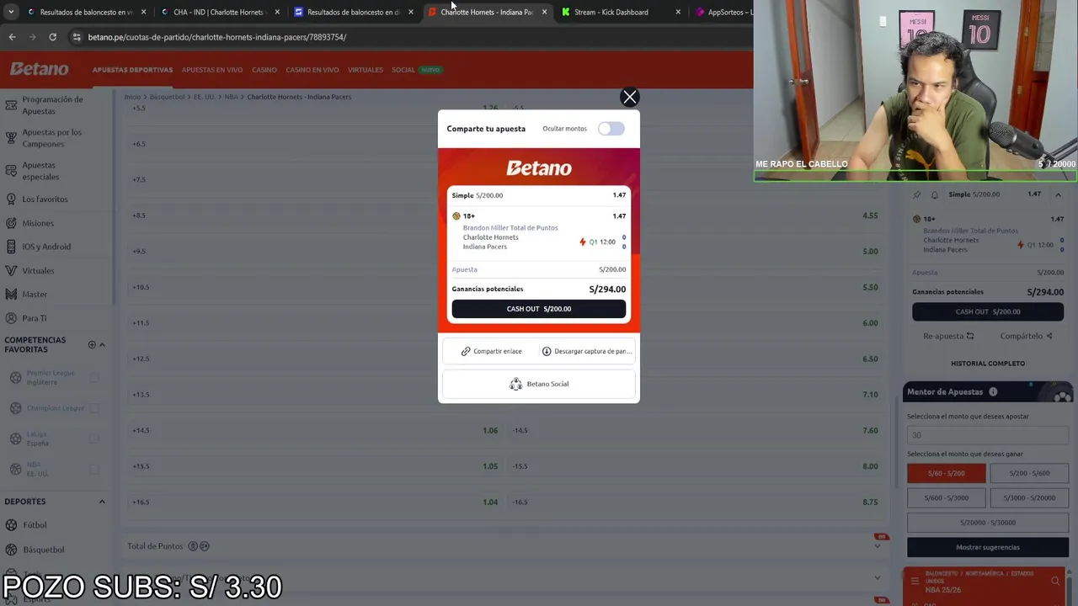
Task: Select odds 8.75 on right column
Action: pyautogui.click(x=870, y=502)
